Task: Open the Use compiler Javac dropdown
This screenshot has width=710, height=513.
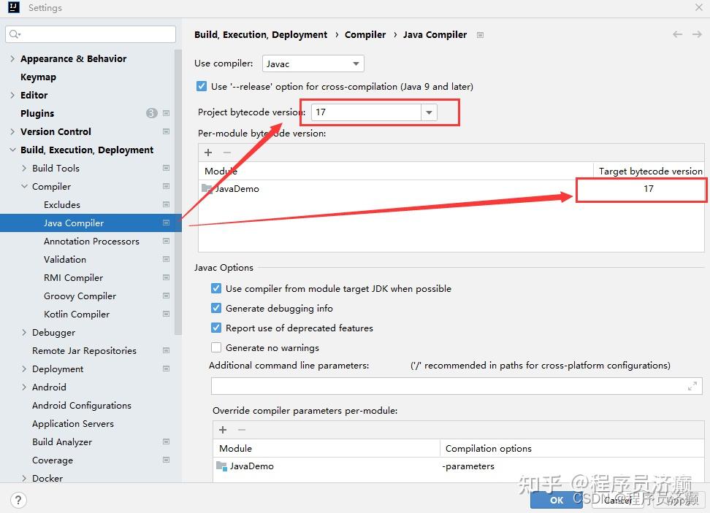Action: (x=313, y=64)
